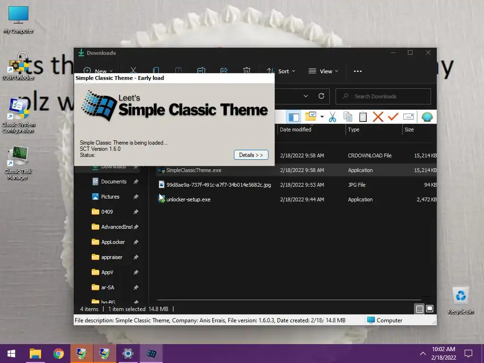Open the Sort dropdown menu
Screen dimensions: 484x363
(x=281, y=71)
